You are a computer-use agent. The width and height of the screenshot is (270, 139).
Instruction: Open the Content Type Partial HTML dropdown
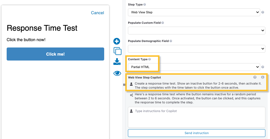pos(194,67)
